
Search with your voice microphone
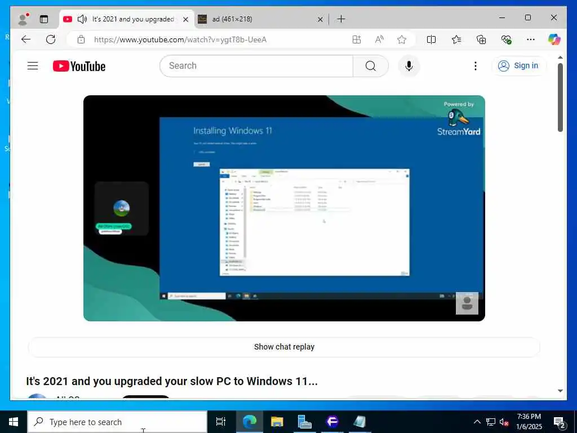409,66
